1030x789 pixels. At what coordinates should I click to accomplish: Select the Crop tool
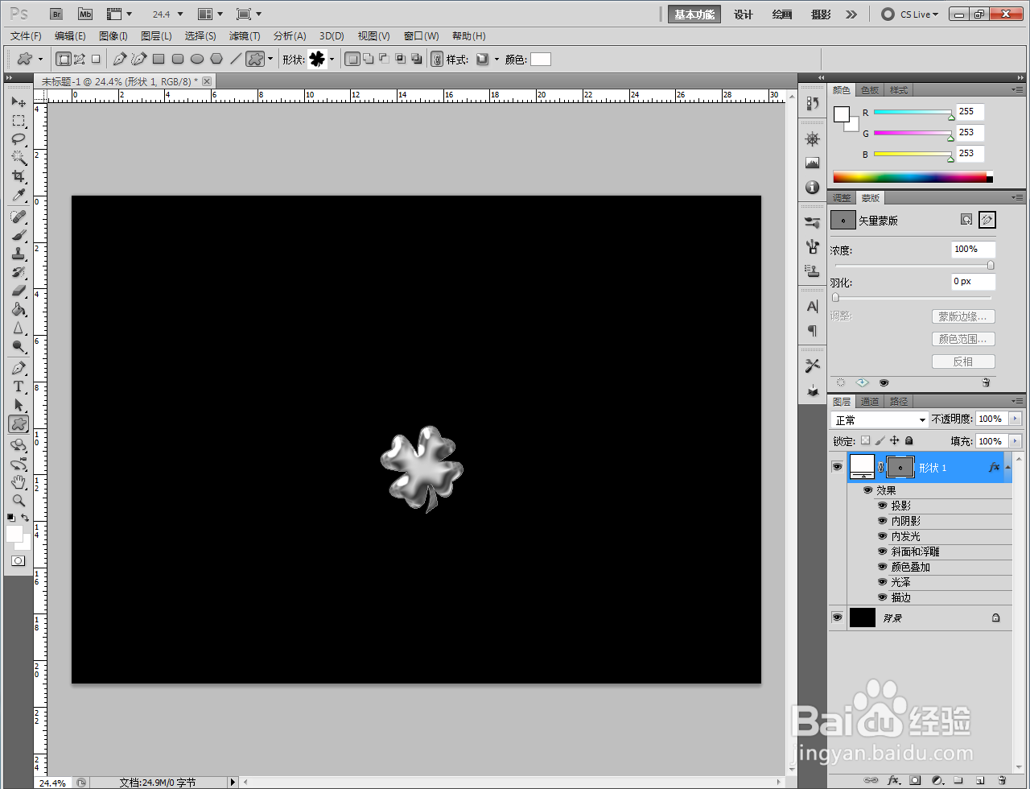pos(19,176)
